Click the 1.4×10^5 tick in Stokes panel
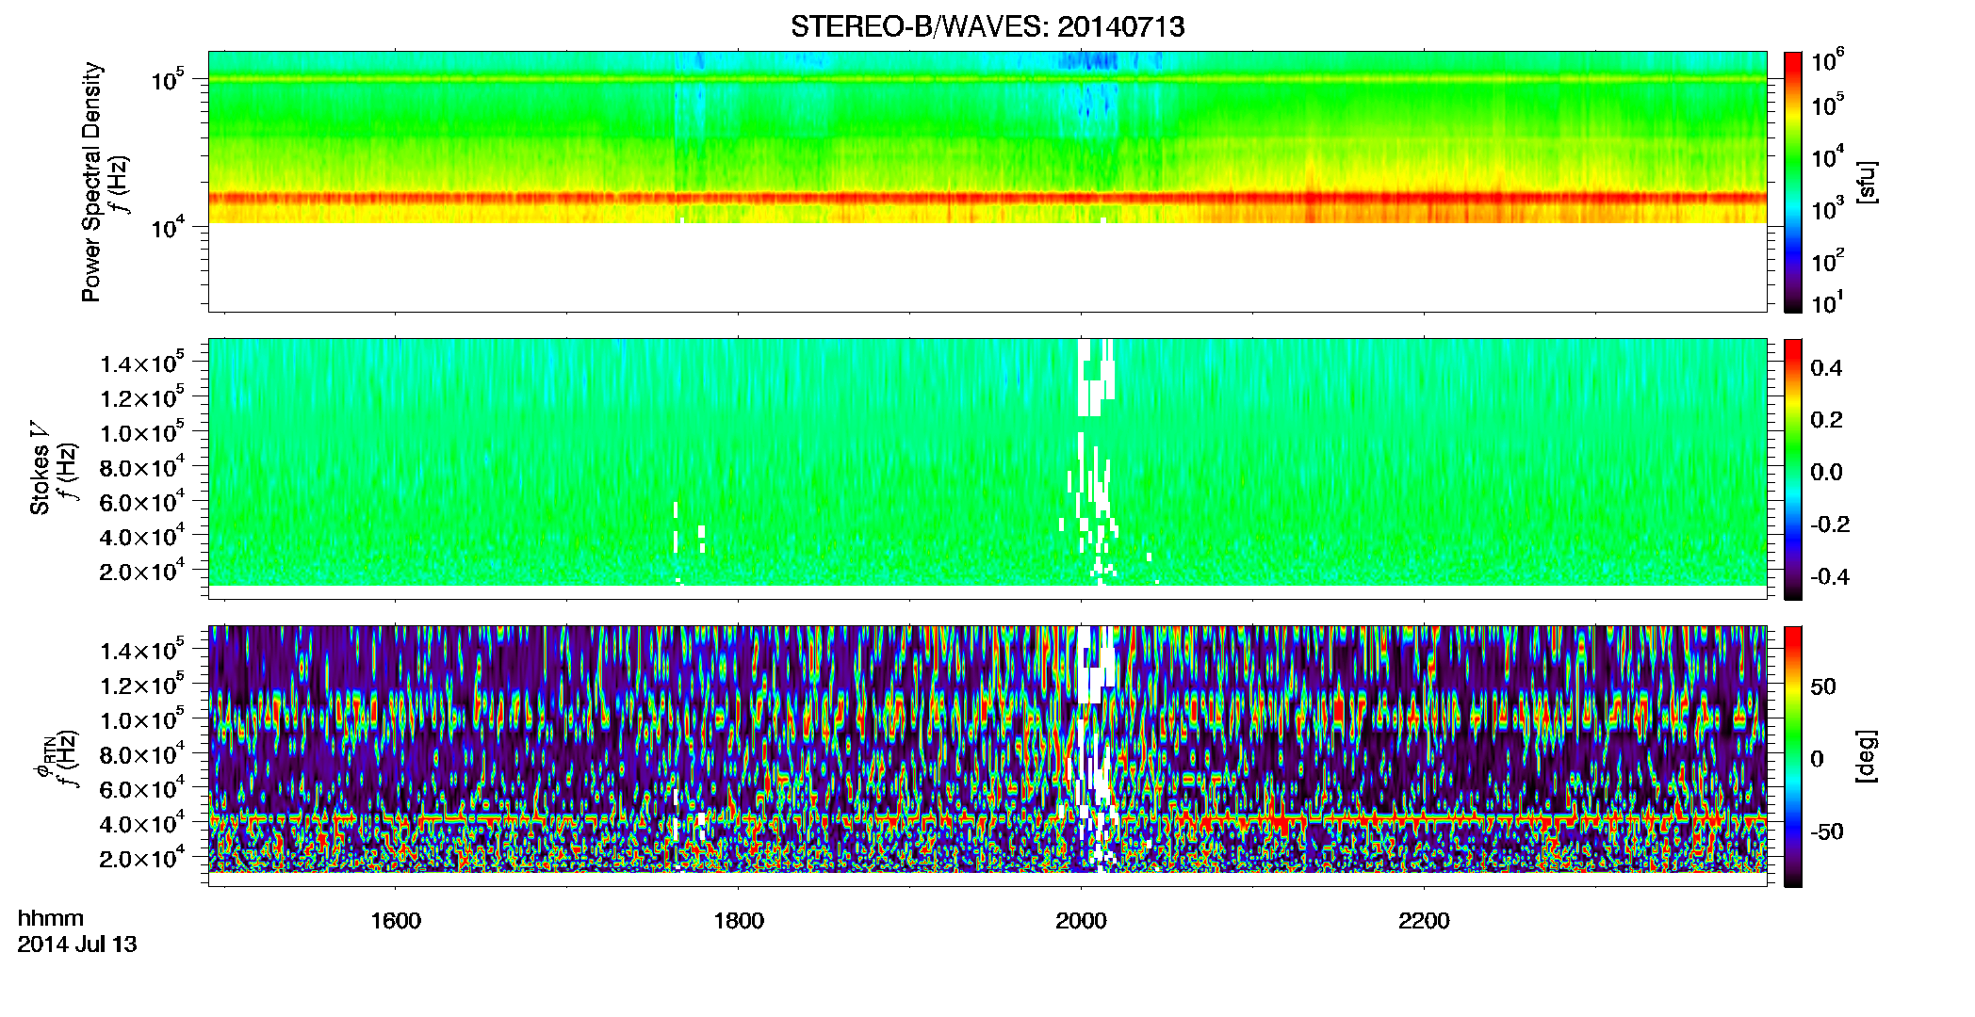Screen dimensions: 1975x1017 [143, 363]
